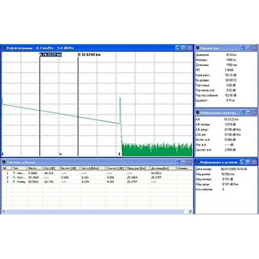Click the start event marker under the trace
This screenshot has height=259, width=259.
3,154
